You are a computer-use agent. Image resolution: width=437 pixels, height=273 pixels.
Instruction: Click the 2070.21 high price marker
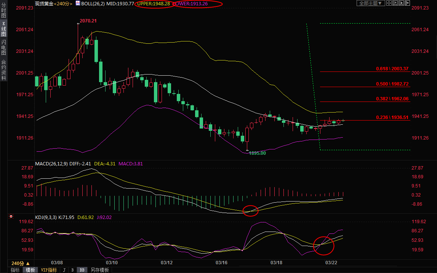(x=88, y=21)
